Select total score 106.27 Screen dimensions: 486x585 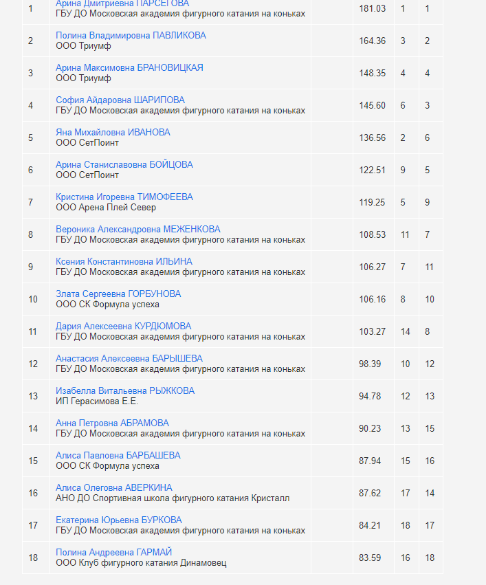point(373,267)
